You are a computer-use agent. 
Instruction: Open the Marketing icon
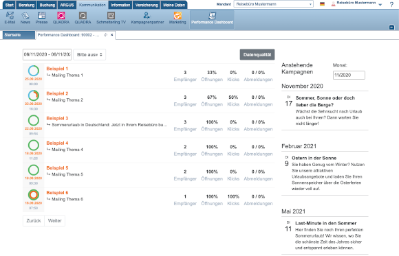click(x=177, y=18)
